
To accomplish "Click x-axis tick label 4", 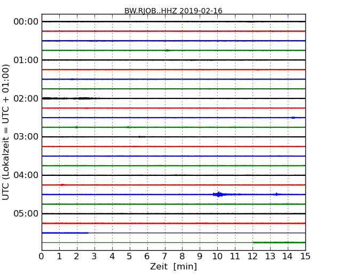I will (112, 257).
